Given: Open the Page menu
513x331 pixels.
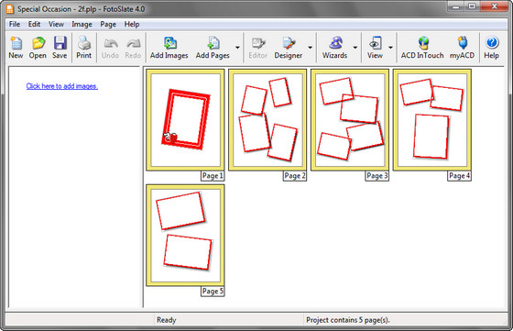Looking at the screenshot, I should tap(108, 24).
